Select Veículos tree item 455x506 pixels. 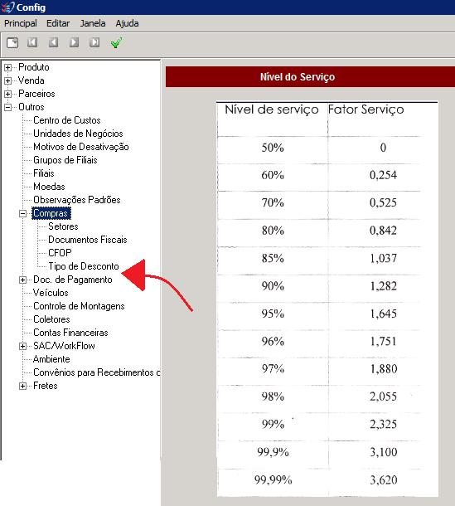click(51, 293)
